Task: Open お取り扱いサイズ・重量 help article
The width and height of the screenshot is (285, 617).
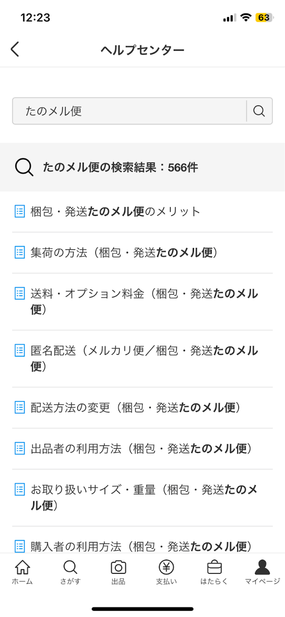Action: [144, 497]
